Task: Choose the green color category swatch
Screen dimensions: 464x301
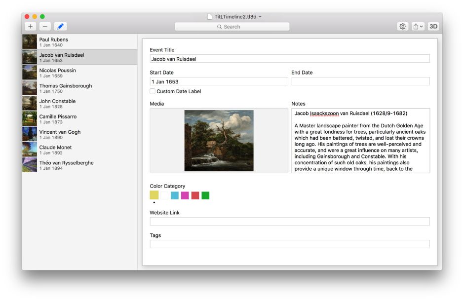Action: coord(205,195)
